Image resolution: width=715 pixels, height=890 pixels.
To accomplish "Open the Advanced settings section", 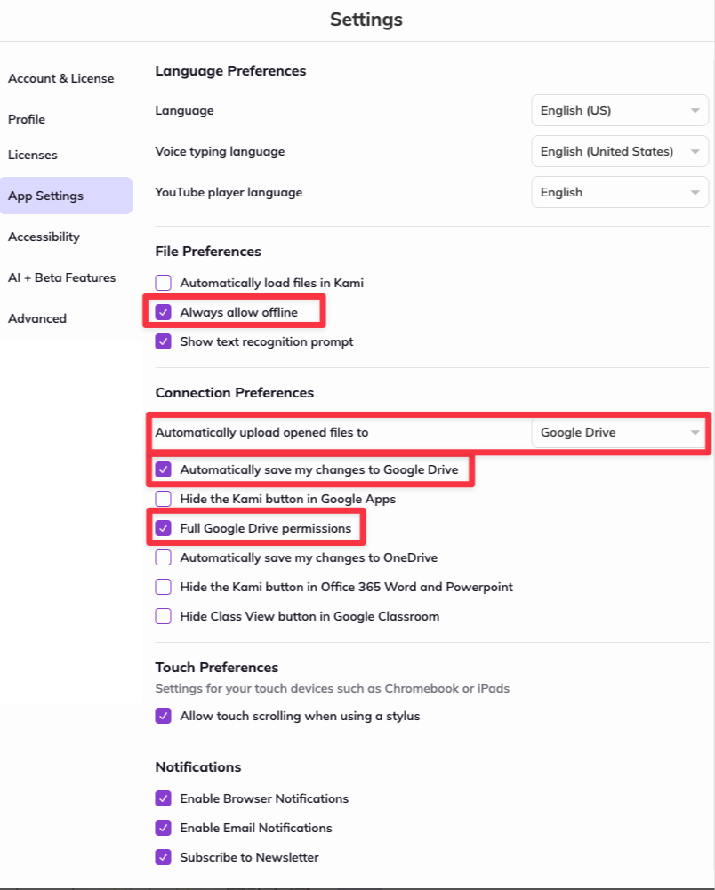I will pos(37,318).
